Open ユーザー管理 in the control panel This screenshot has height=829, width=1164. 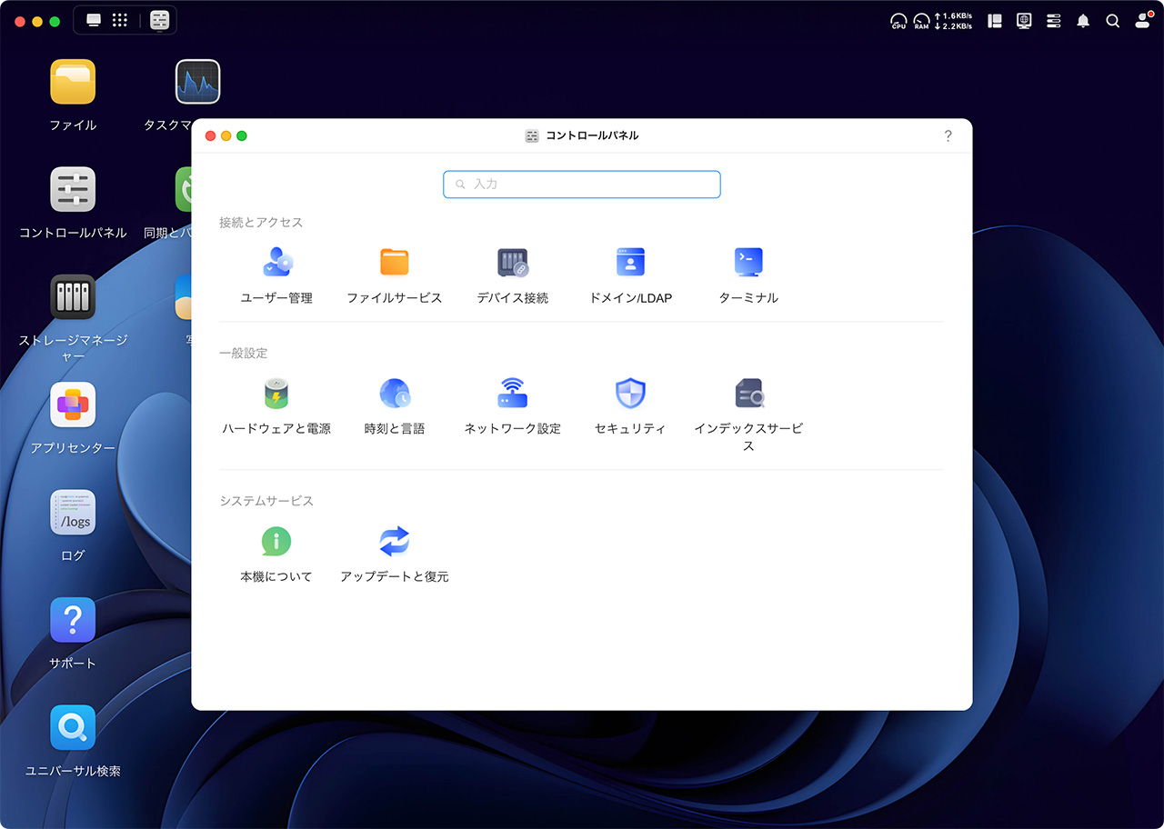(276, 273)
